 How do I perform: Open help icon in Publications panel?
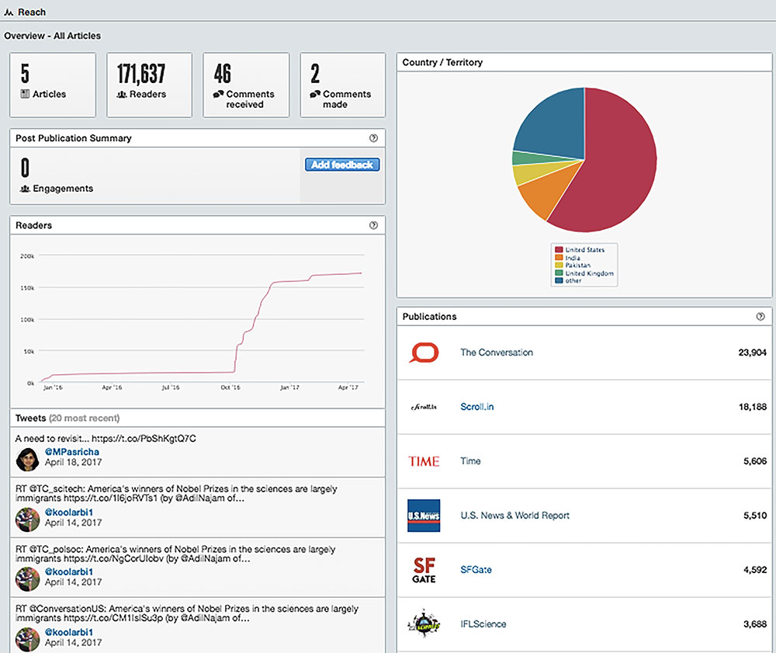pyautogui.click(x=760, y=317)
